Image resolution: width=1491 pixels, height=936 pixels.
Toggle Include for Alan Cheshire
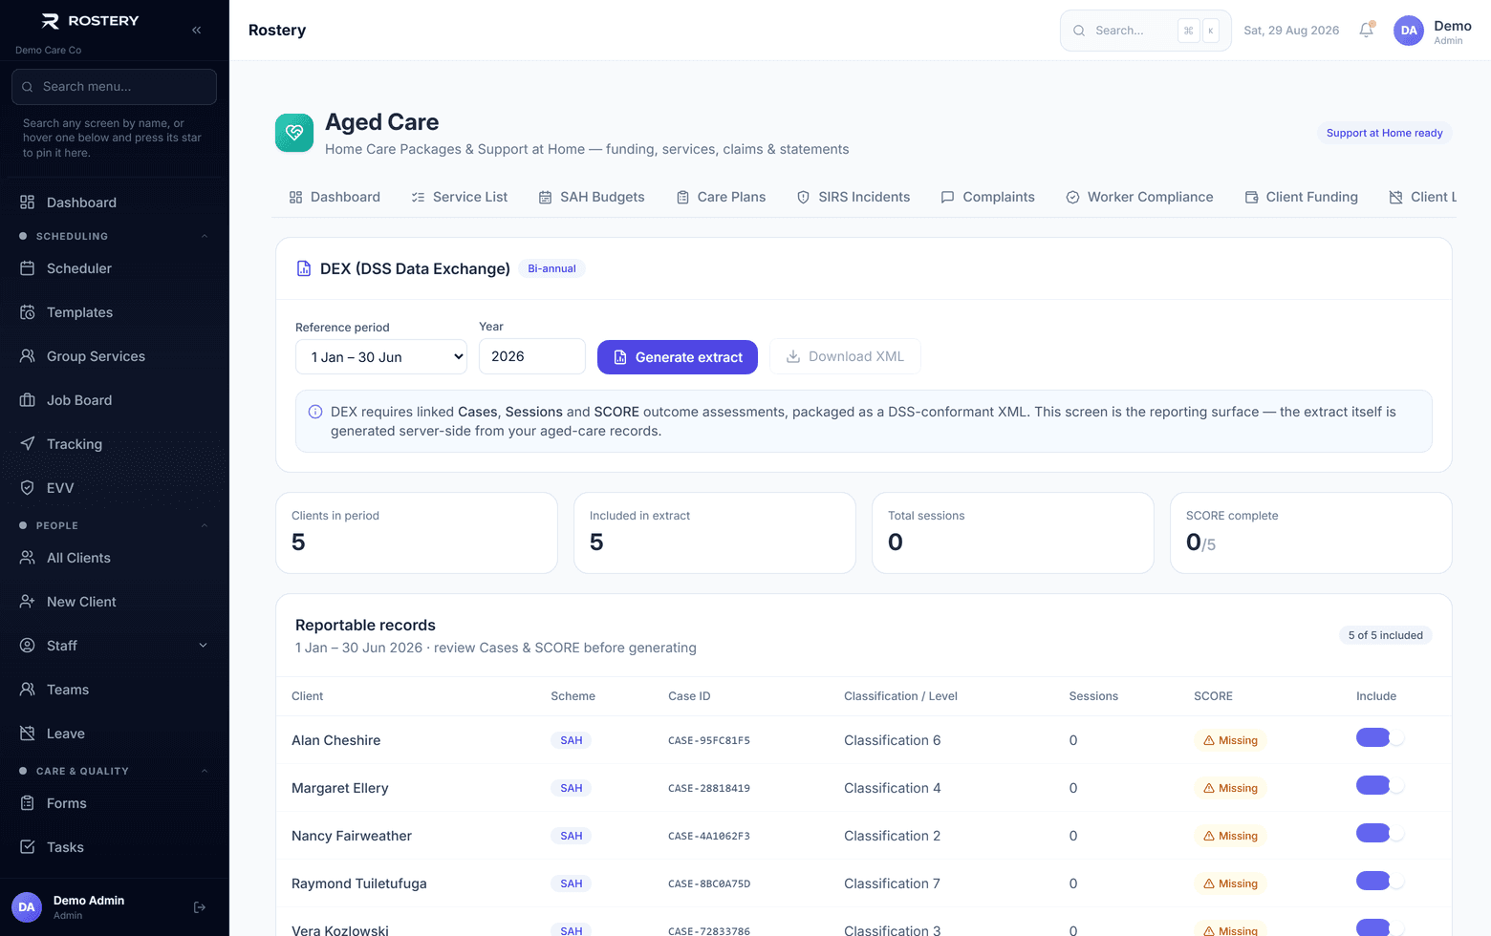click(x=1380, y=738)
